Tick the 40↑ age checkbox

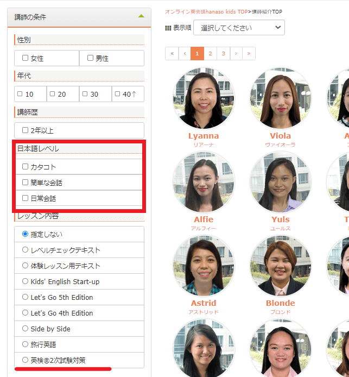coord(117,94)
